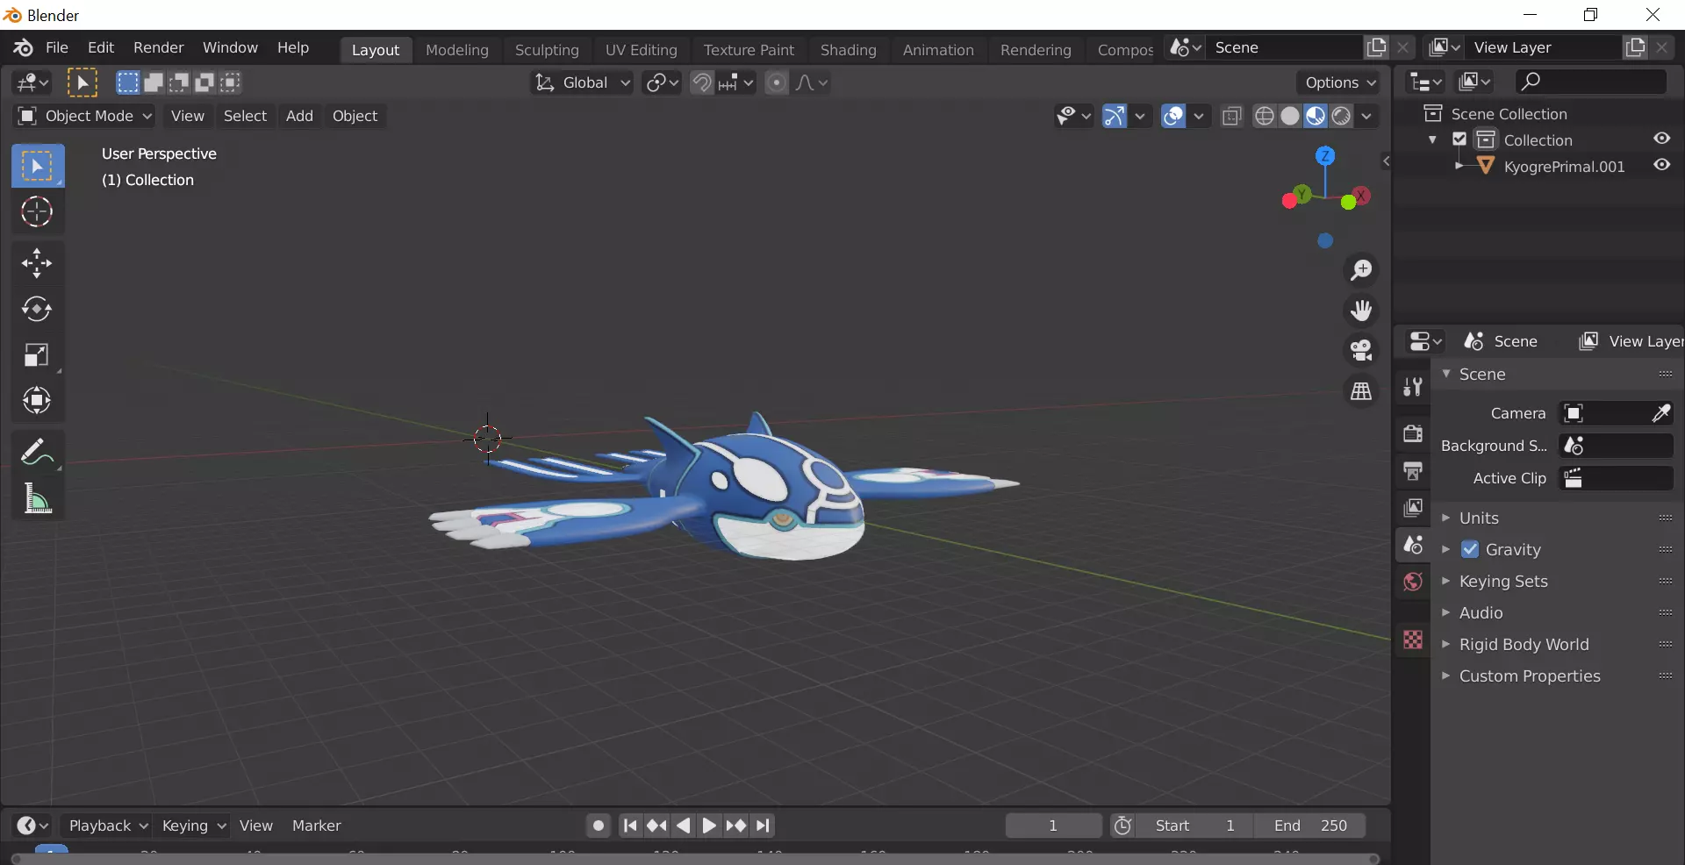
Task: Switch perspective/orthographic grid icon
Action: point(1361,390)
